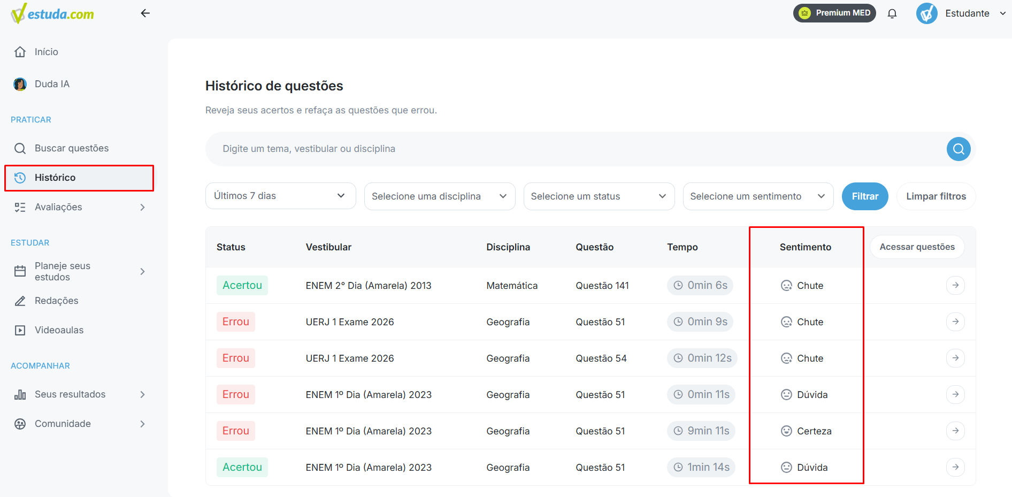
Task: Click the blue search magnifier icon
Action: point(959,149)
